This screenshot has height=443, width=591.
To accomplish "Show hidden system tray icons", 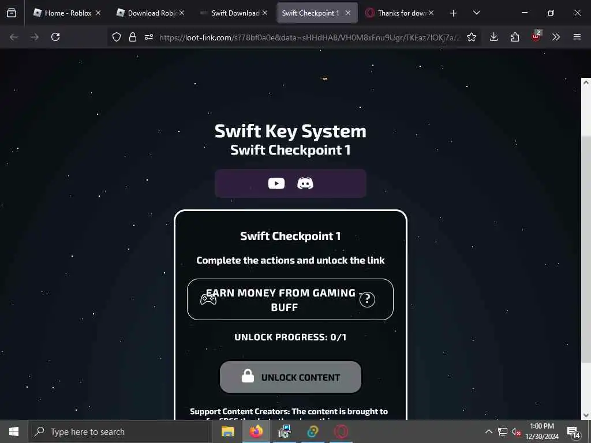I will (x=488, y=431).
